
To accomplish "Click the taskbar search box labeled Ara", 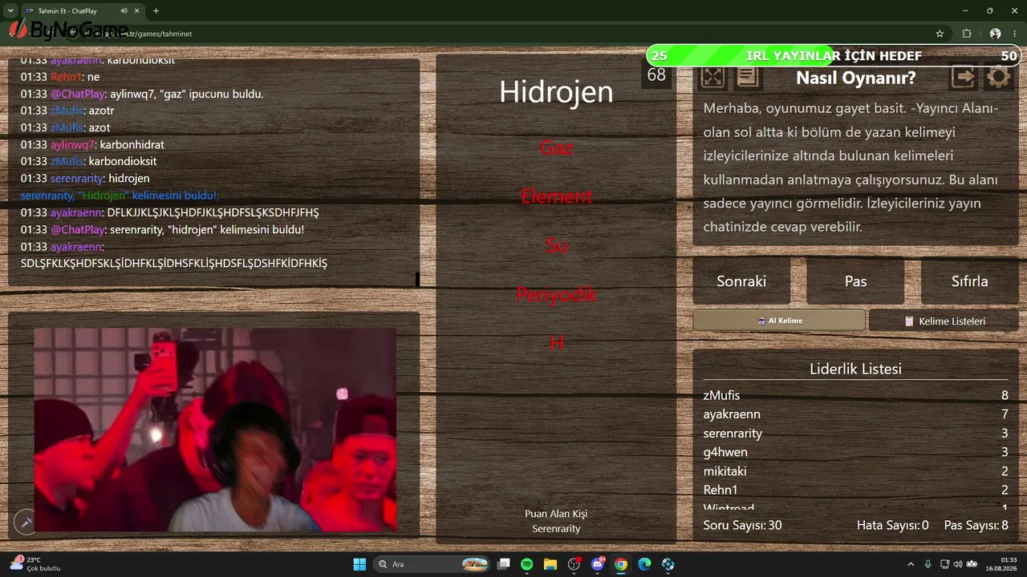I will point(432,564).
